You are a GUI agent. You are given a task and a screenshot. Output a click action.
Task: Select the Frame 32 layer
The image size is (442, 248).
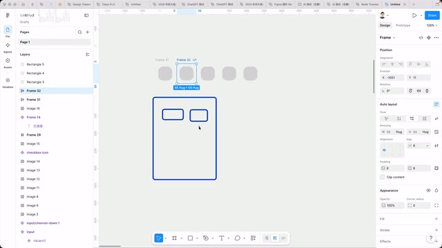pyautogui.click(x=55, y=91)
